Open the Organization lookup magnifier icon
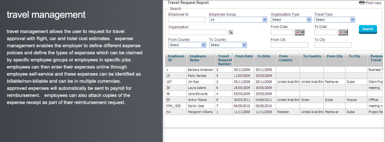The width and height of the screenshot is (385, 142). pos(231,32)
